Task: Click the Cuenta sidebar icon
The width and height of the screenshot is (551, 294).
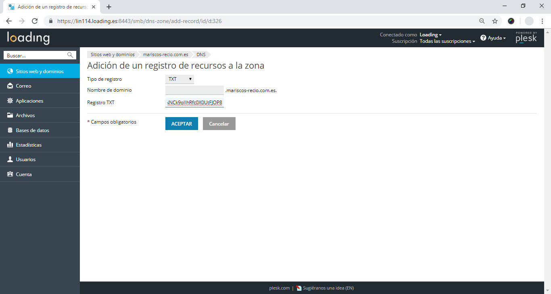Action: [x=10, y=174]
